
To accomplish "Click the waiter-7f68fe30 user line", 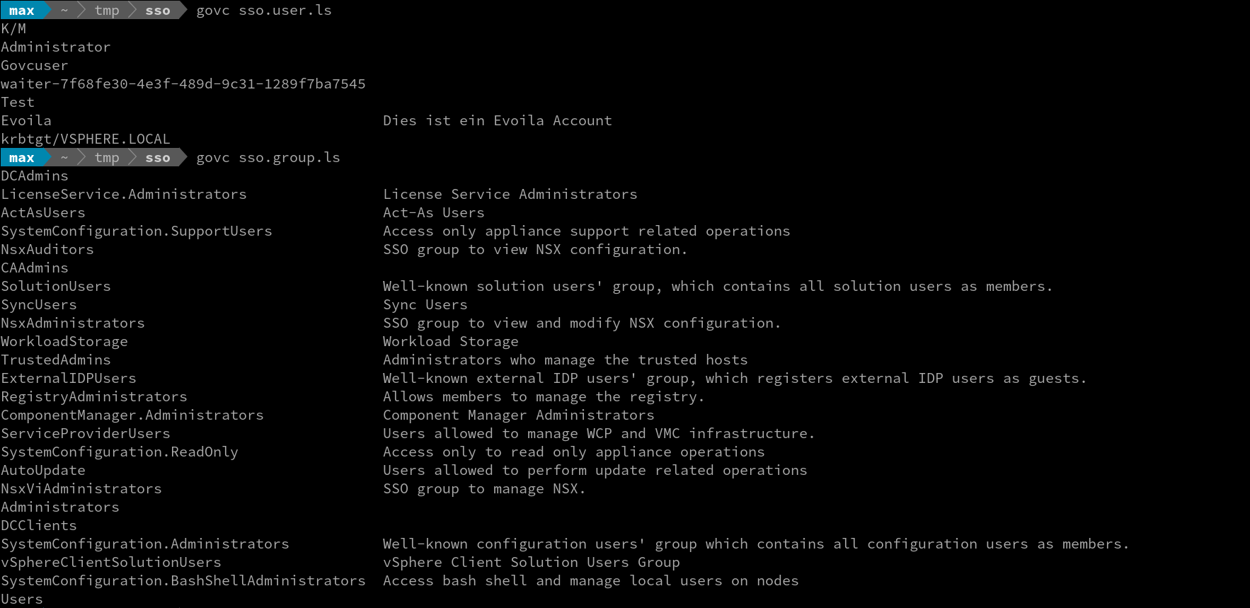I will (183, 84).
